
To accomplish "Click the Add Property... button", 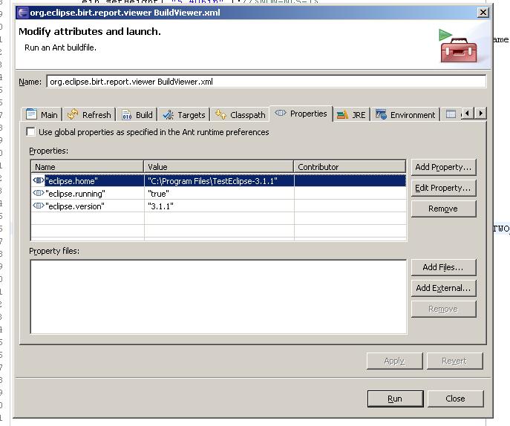I will 443,167.
